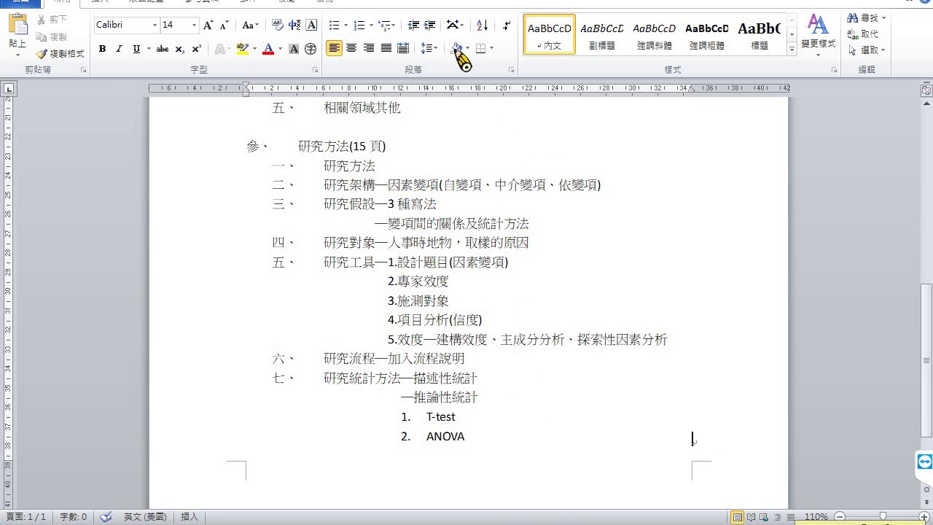Viewport: 933px width, 525px height.
Task: Toggle Underline formatting
Action: tap(136, 49)
